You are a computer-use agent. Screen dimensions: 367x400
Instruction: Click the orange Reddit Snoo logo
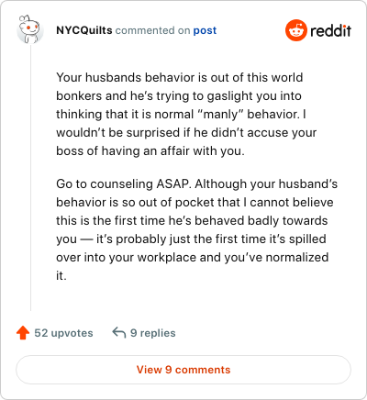pyautogui.click(x=295, y=30)
